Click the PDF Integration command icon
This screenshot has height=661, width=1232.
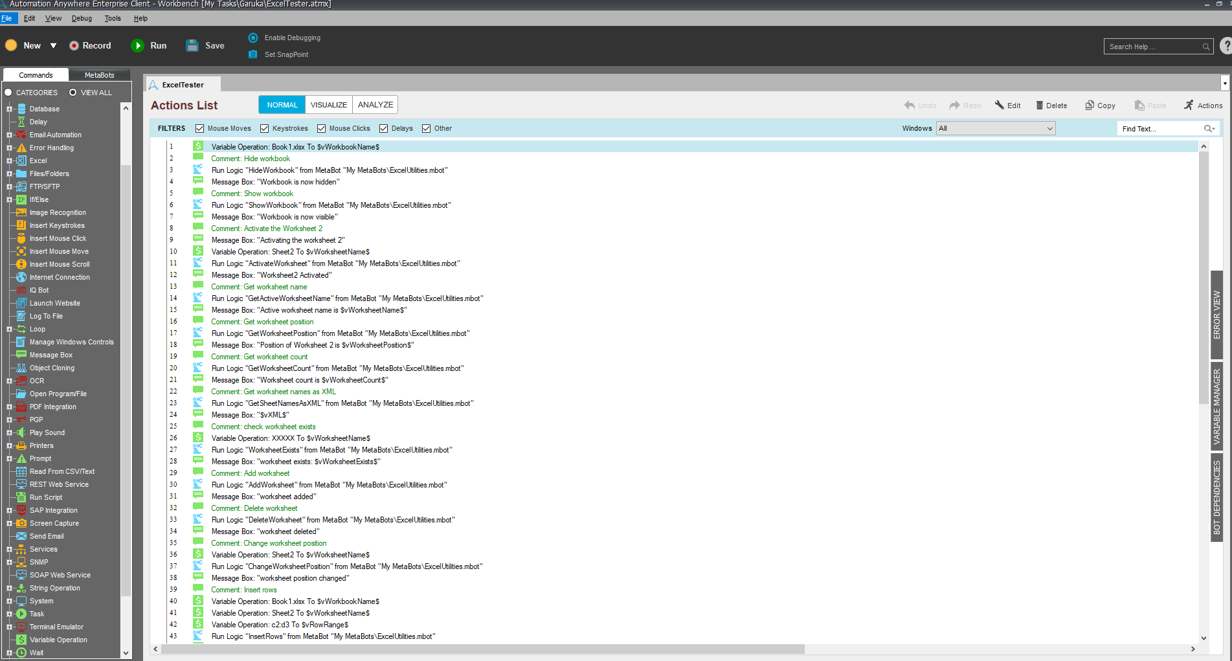click(21, 407)
